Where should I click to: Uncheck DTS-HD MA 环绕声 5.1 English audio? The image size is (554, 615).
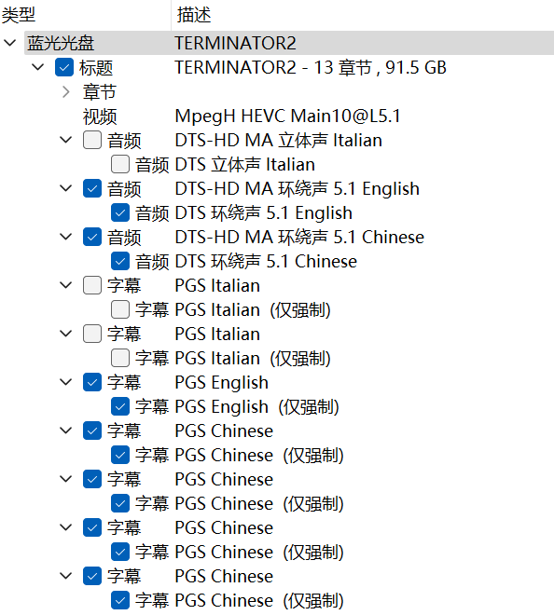click(92, 188)
